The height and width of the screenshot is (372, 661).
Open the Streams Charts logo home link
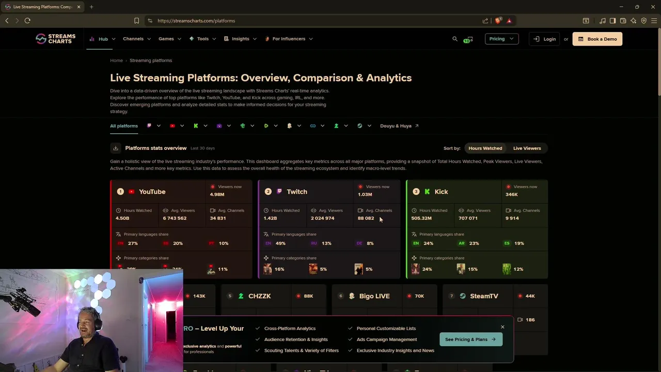pyautogui.click(x=55, y=39)
